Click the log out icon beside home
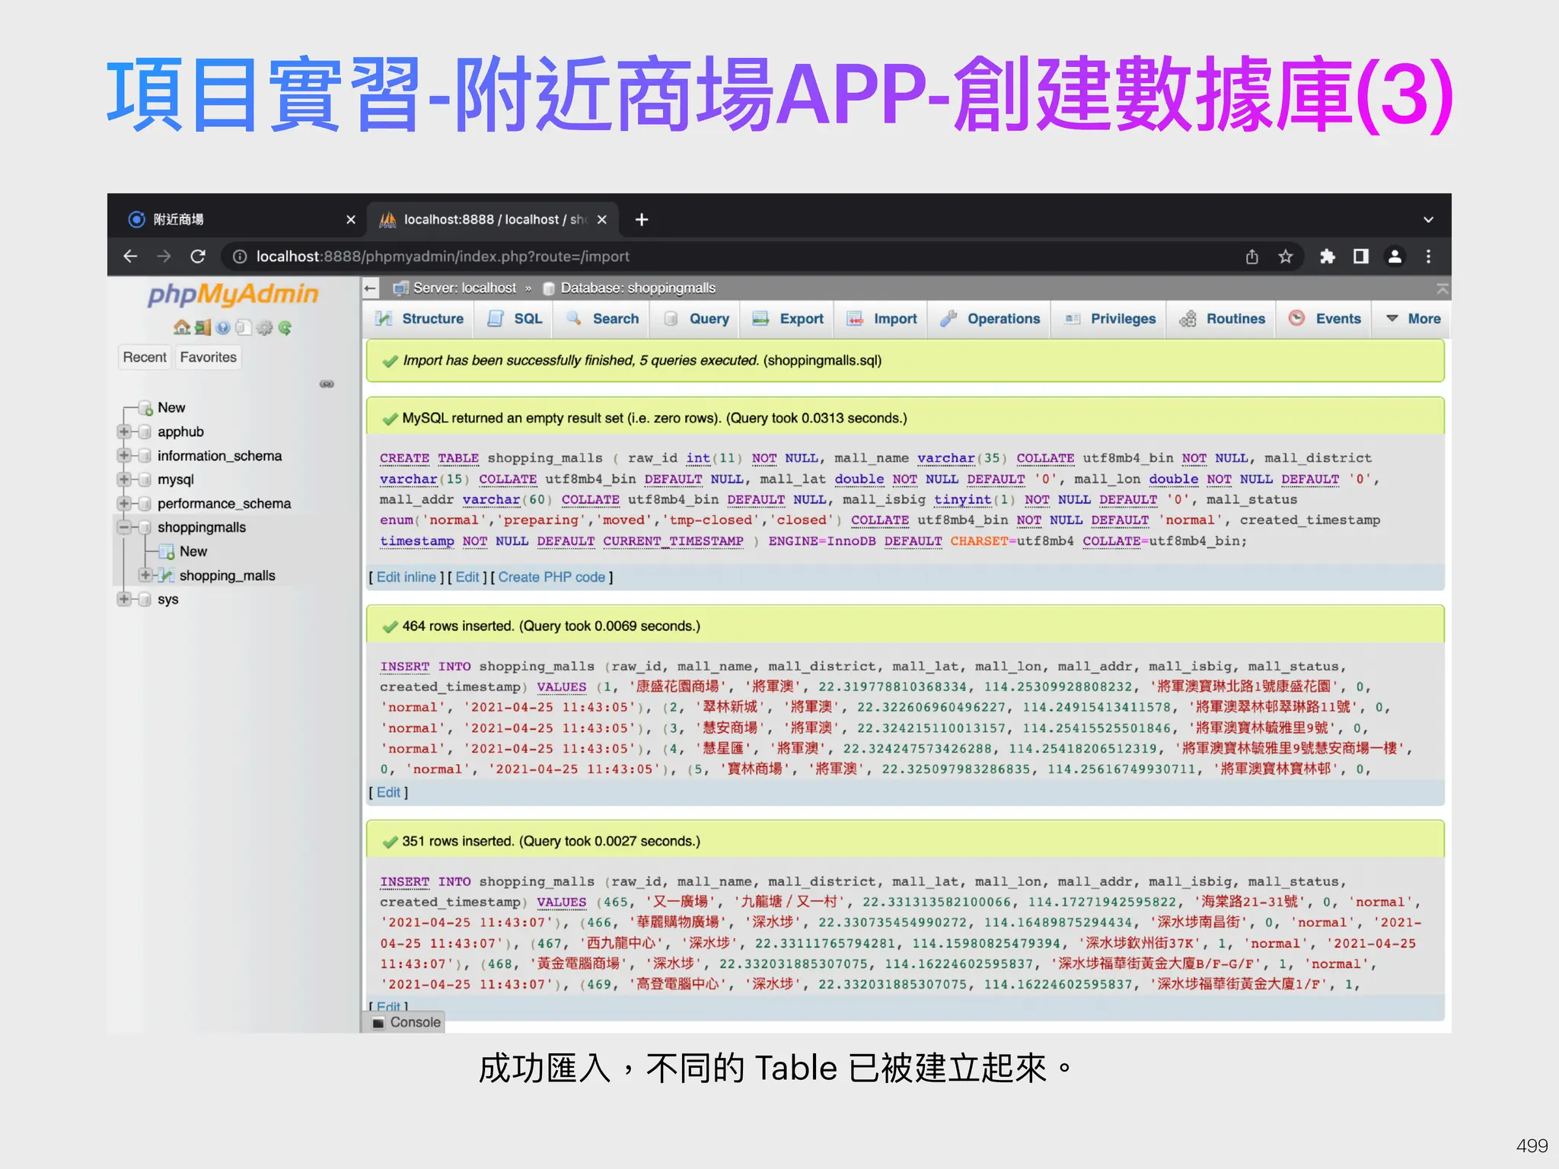This screenshot has height=1169, width=1559. pyautogui.click(x=202, y=328)
